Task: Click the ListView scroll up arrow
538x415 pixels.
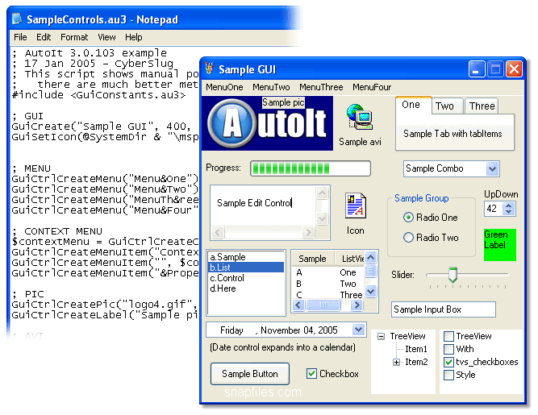Action: (370, 257)
